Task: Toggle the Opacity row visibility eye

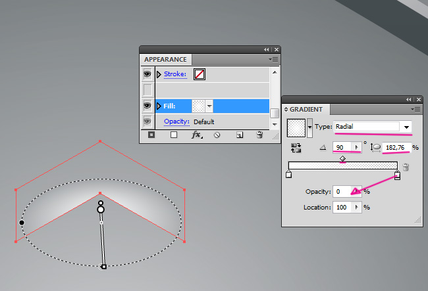Action: [x=147, y=122]
